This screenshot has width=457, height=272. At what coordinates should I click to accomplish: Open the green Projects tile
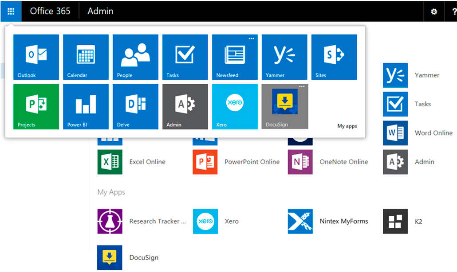coord(36,106)
